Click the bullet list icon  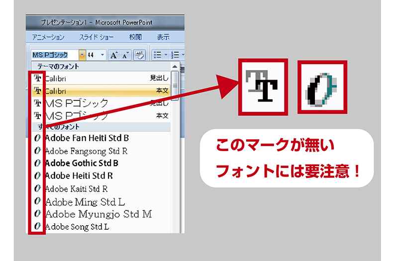pyautogui.click(x=156, y=55)
